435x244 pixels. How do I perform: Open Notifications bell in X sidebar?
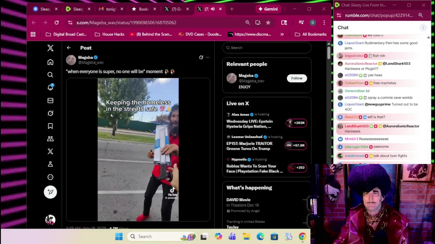[50, 87]
